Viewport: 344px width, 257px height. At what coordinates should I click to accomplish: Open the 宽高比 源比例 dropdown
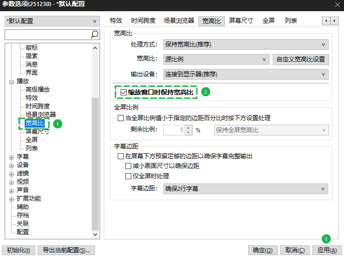click(x=216, y=60)
